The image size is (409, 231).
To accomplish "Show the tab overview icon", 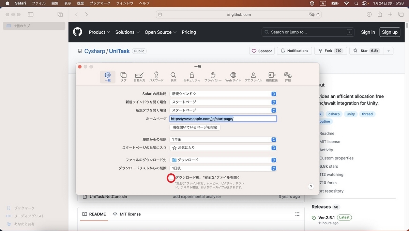I will click(x=401, y=14).
